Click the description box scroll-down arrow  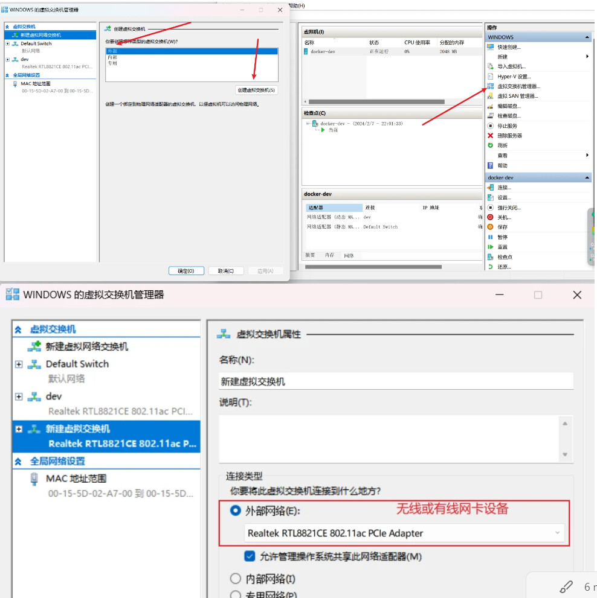coord(565,454)
